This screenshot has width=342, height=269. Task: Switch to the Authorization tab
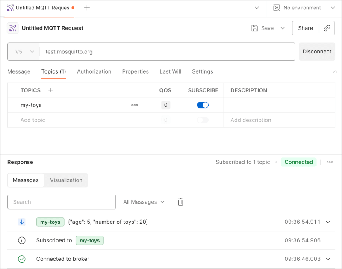coord(94,71)
